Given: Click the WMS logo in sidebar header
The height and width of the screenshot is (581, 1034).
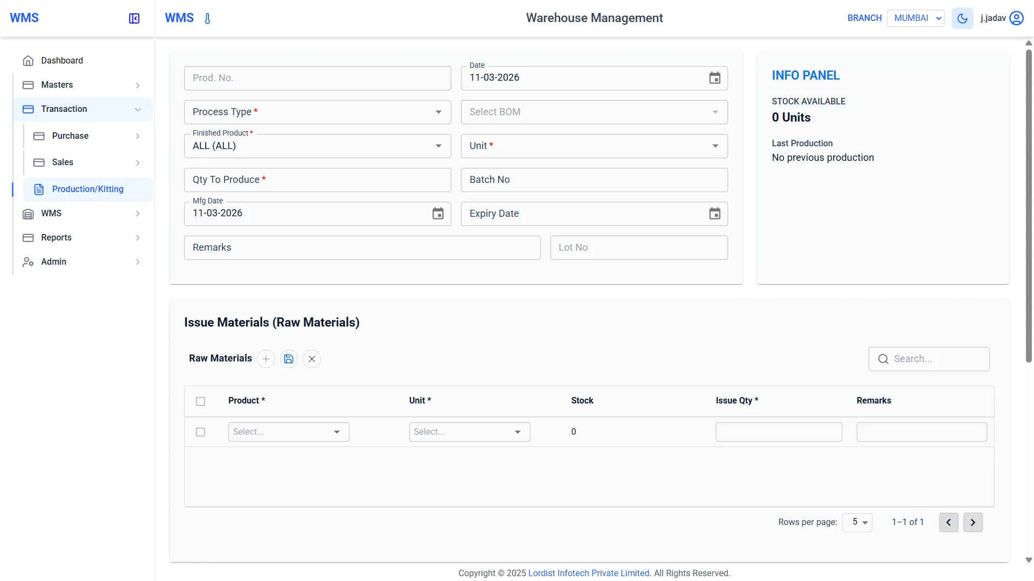Looking at the screenshot, I should point(24,18).
